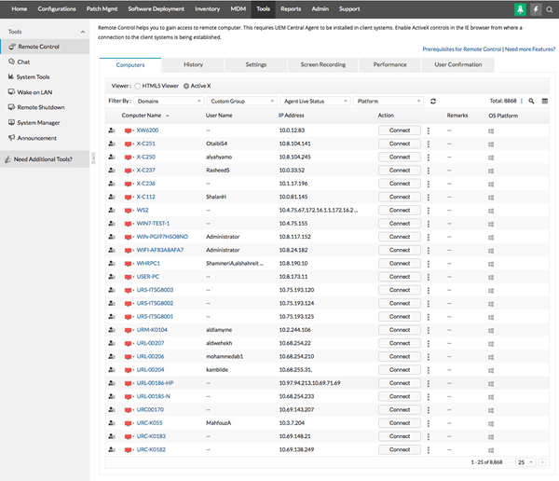Open the column chooser icon beside Total
Viewport: 559px width, 481px height.
click(545, 101)
